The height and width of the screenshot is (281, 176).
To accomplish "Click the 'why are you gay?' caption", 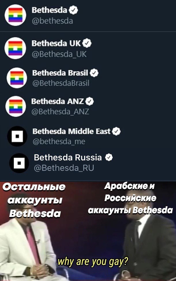I will 93,262.
